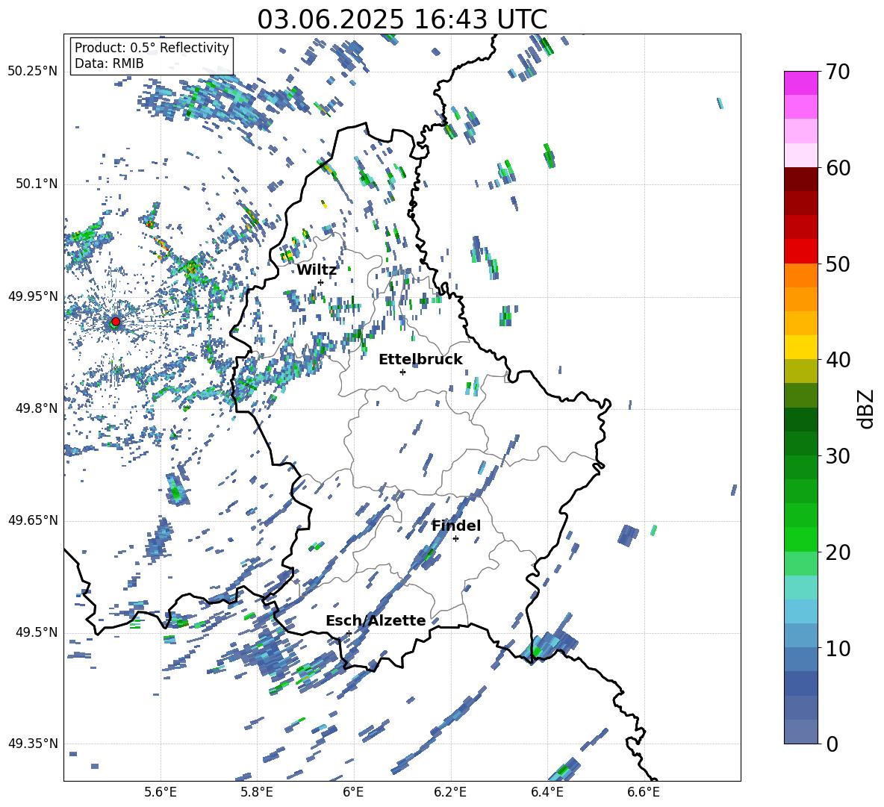Click the yellow 40 dBZ colorbar swatch
Screen dimensions: 884x807
point(800,347)
